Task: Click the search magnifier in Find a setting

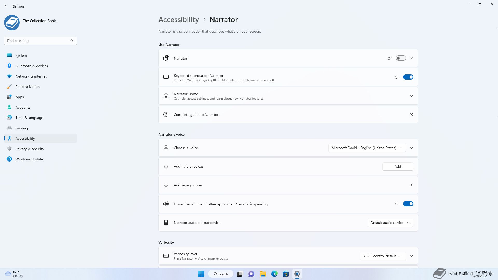Action: click(72, 41)
